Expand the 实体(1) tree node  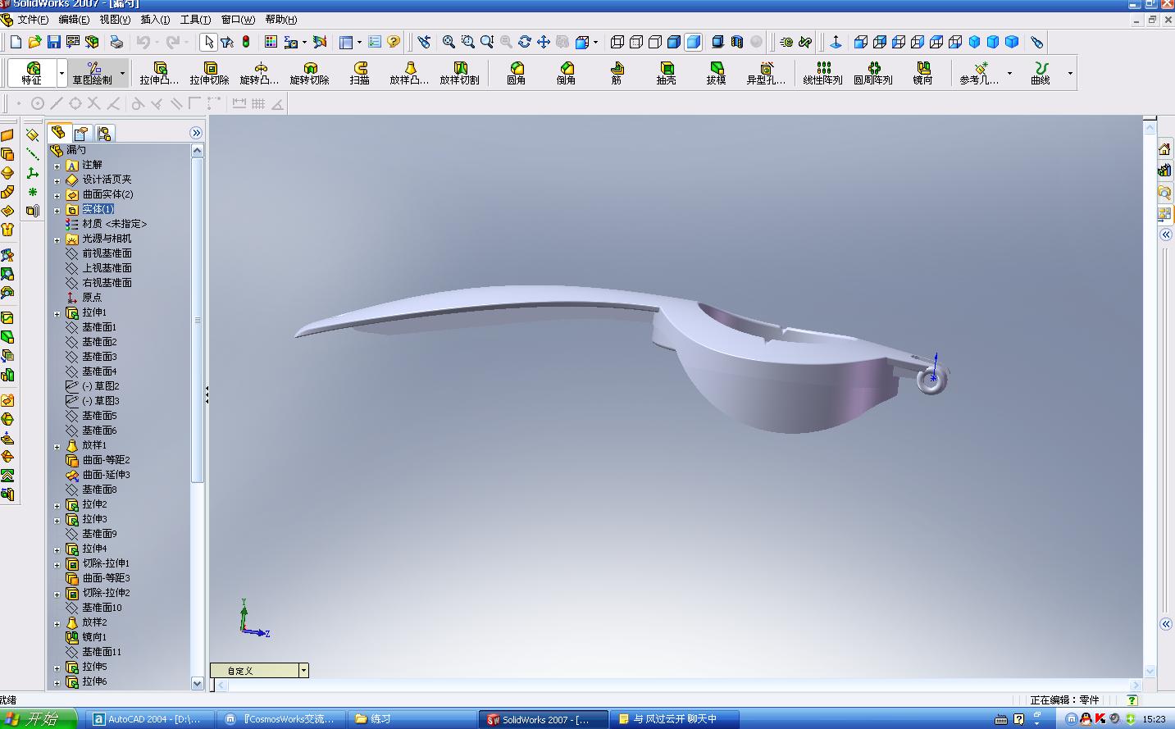point(57,210)
